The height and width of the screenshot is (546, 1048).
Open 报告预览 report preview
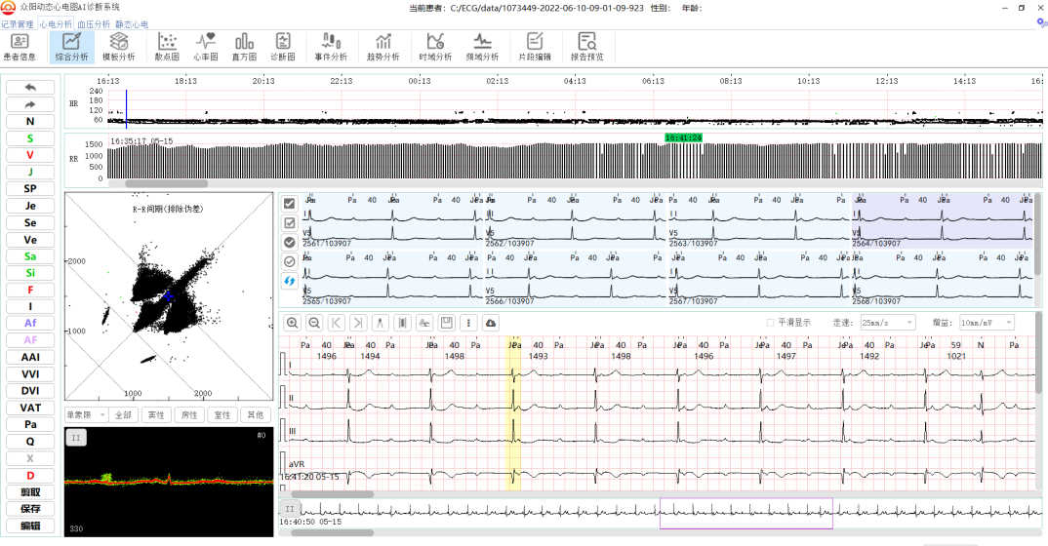[x=586, y=46]
